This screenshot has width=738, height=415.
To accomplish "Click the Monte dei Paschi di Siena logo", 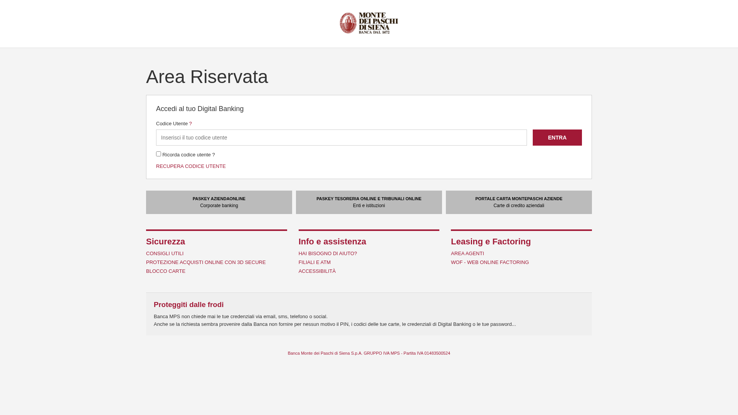I will [369, 23].
